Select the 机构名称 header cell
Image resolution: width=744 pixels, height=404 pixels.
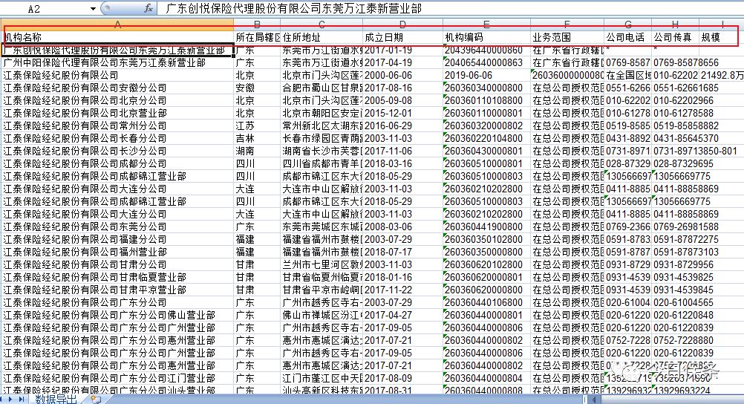tap(117, 38)
